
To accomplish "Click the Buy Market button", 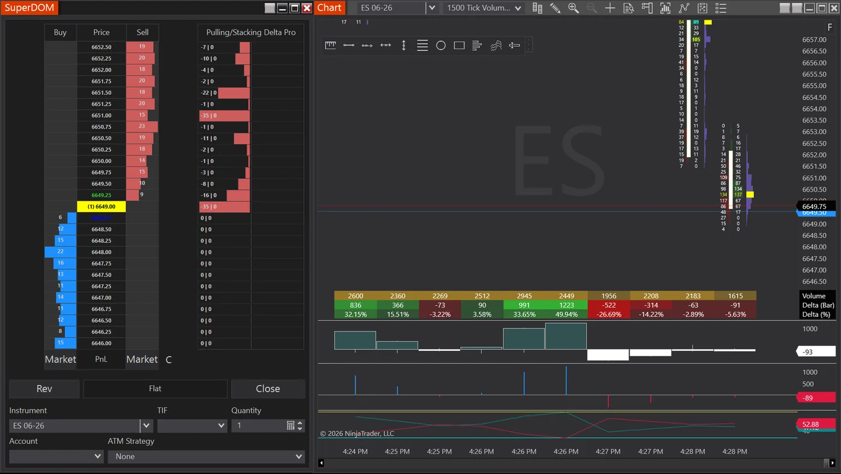I will coord(60,359).
